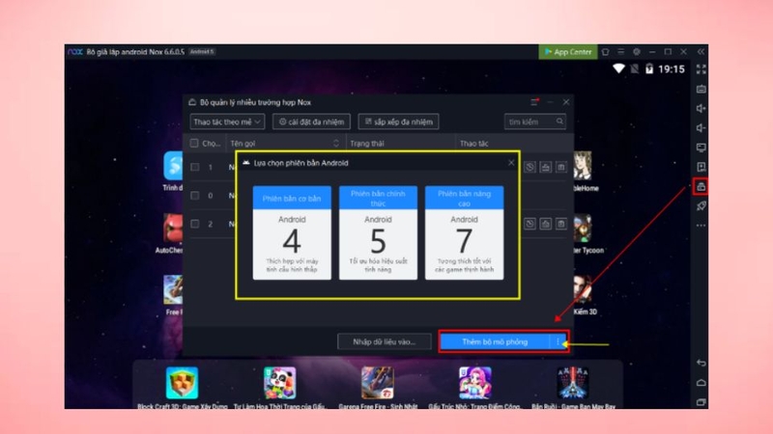Open Nox system settings gear
Screen dimensions: 773x434
click(637, 52)
